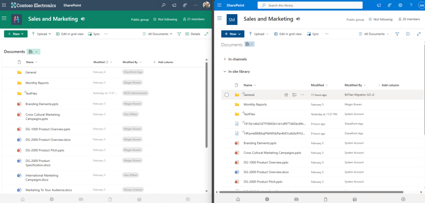Open International Marketing Campaigns.docx

(42, 178)
